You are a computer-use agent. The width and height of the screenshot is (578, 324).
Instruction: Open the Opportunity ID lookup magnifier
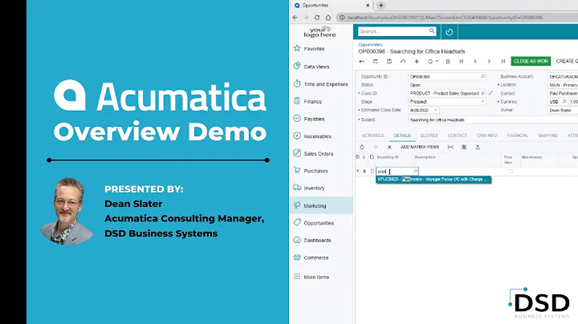click(482, 76)
